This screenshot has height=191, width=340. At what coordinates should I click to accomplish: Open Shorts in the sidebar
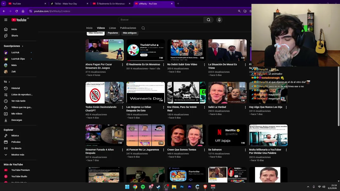(x=18, y=36)
